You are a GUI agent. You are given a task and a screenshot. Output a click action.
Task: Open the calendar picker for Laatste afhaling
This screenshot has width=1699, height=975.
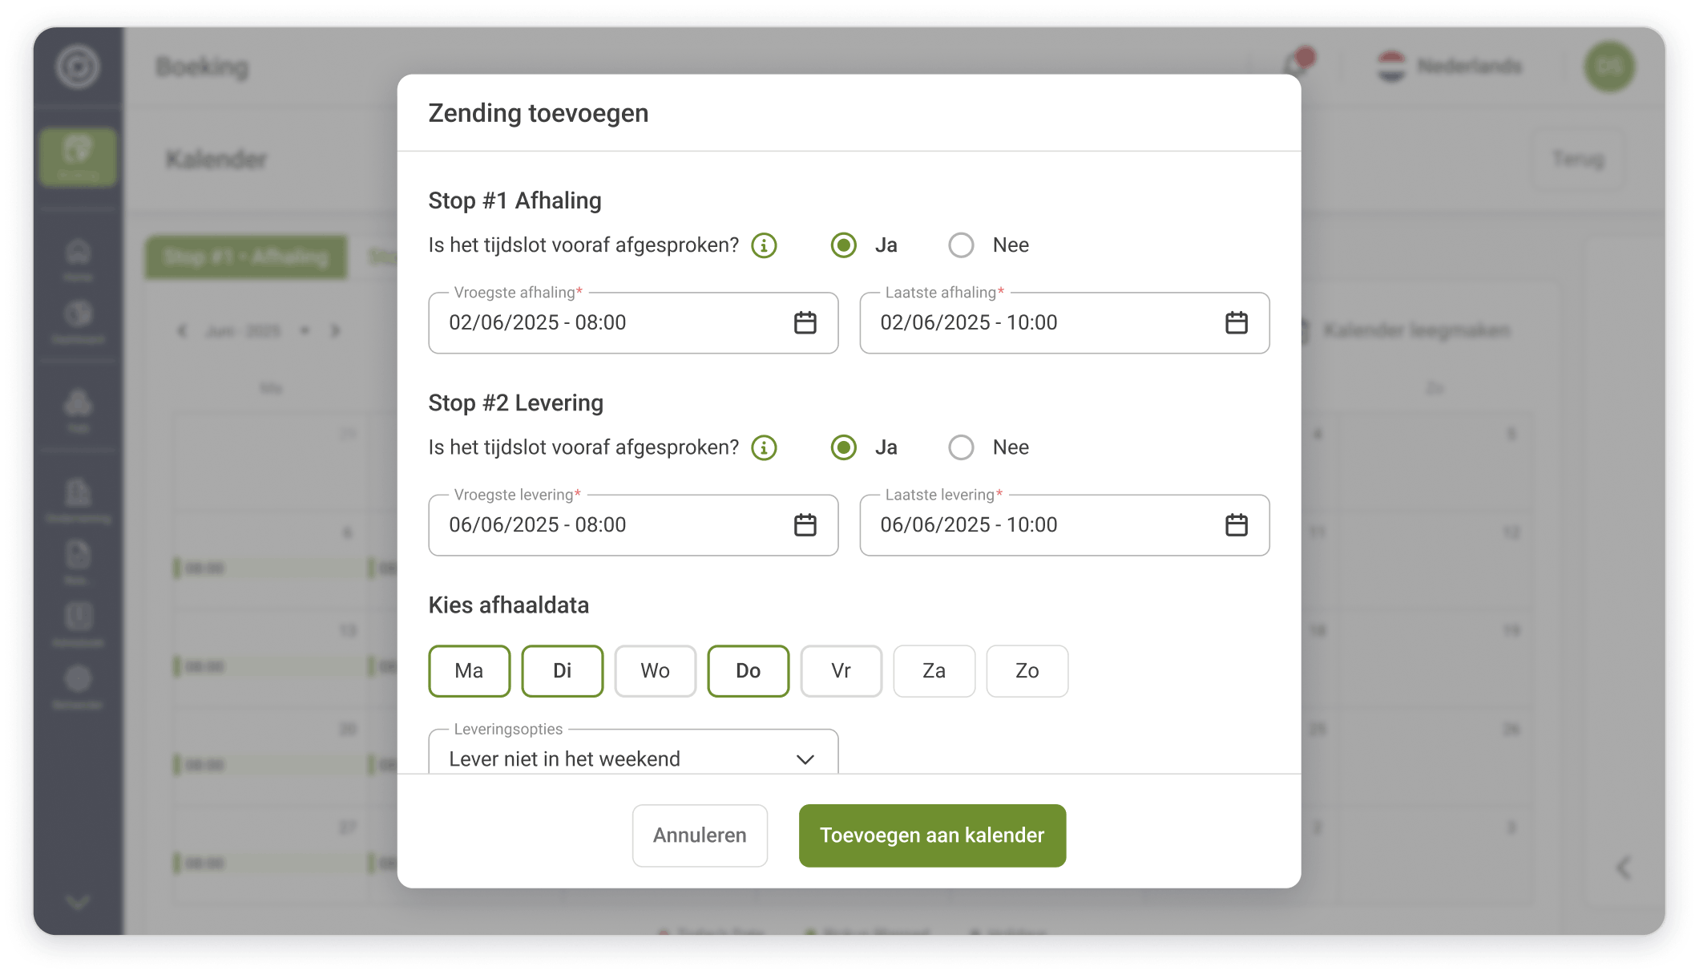pyautogui.click(x=1236, y=323)
